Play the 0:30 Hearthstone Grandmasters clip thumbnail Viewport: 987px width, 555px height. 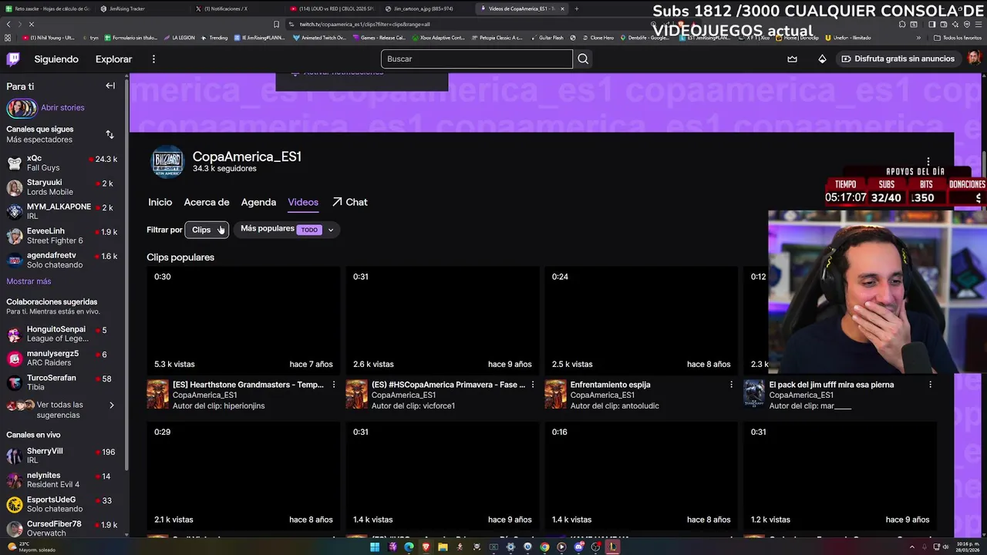click(244, 320)
